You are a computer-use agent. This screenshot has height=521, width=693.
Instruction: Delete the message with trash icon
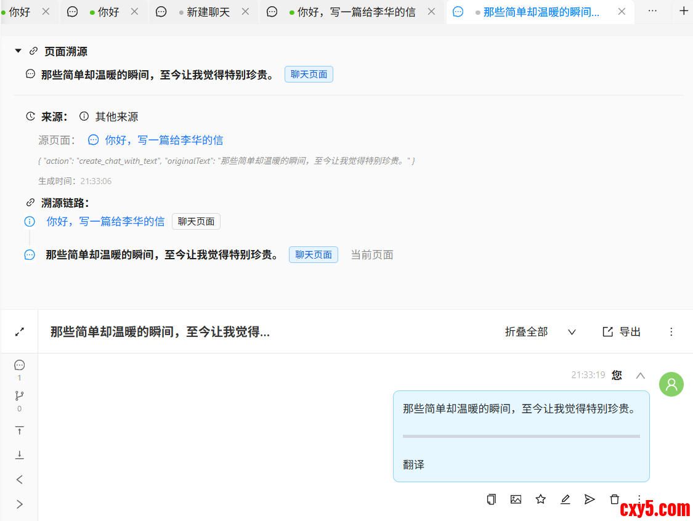[x=614, y=499]
